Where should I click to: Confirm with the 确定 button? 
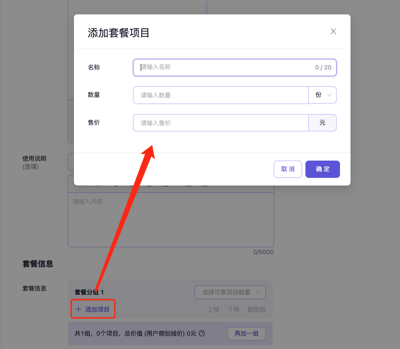322,169
